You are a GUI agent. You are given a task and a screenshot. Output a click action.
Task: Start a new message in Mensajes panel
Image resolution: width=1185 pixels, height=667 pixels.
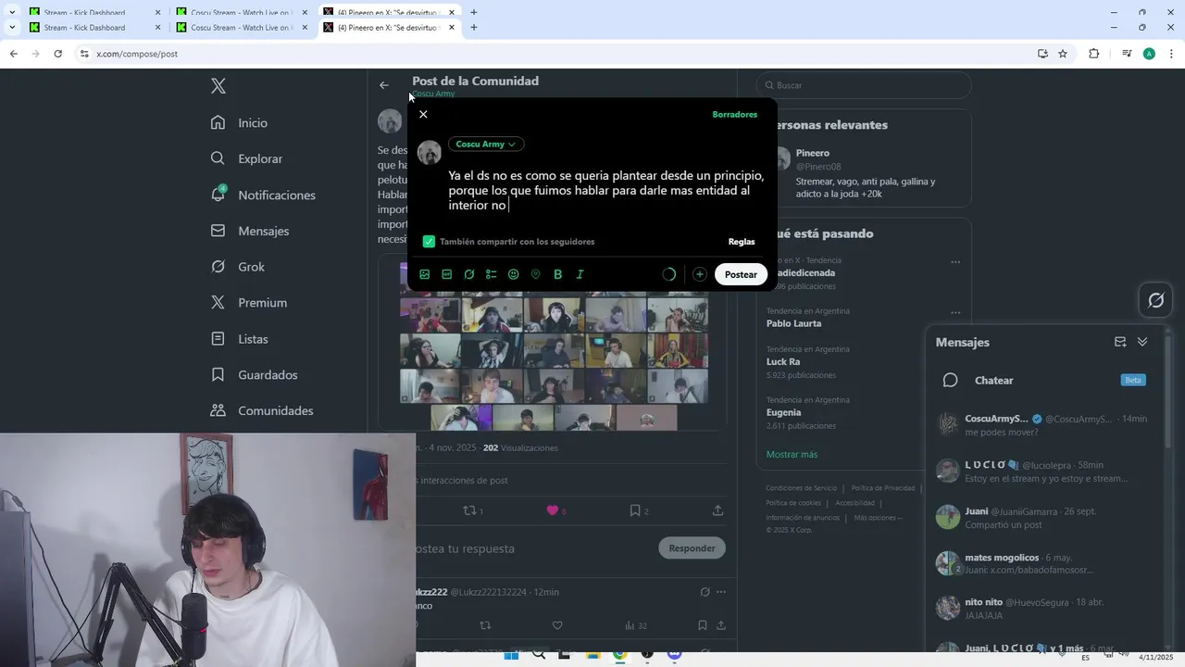tap(1120, 342)
